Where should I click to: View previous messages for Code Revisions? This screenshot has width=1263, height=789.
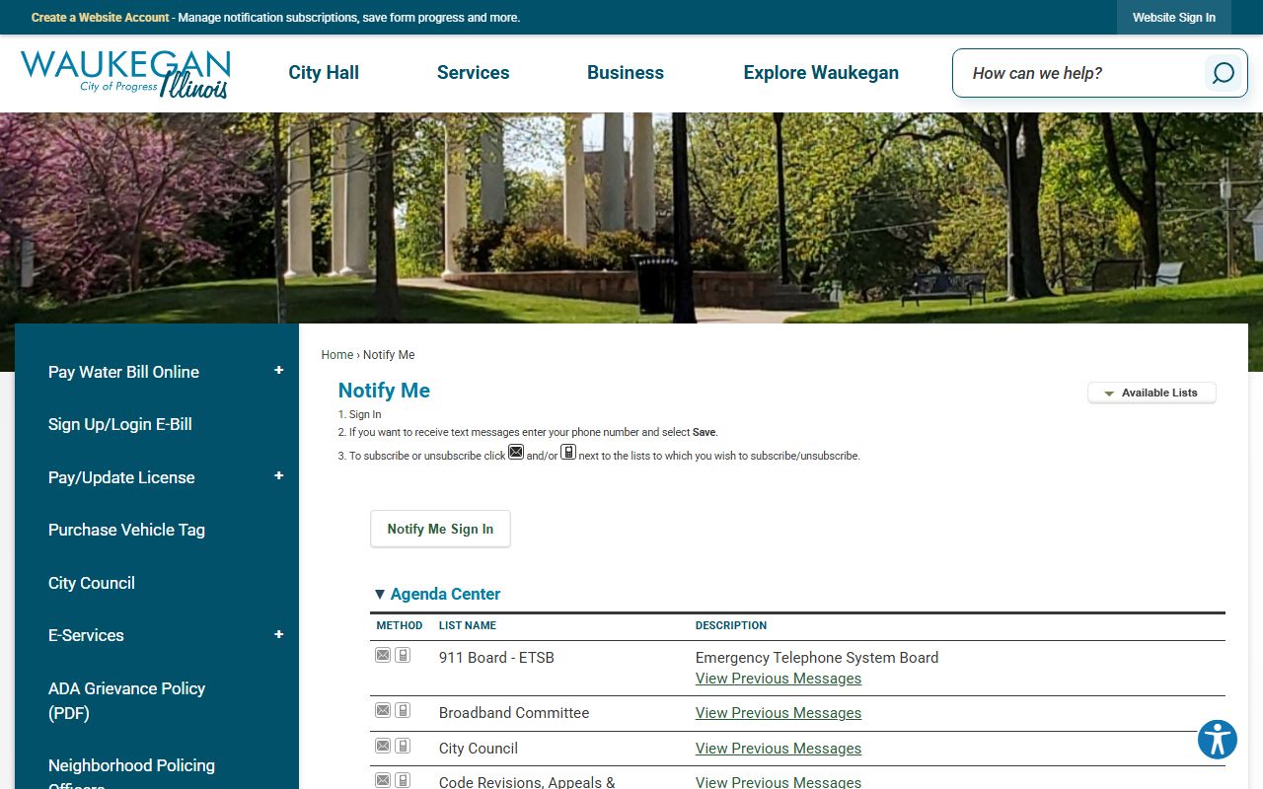[779, 782]
